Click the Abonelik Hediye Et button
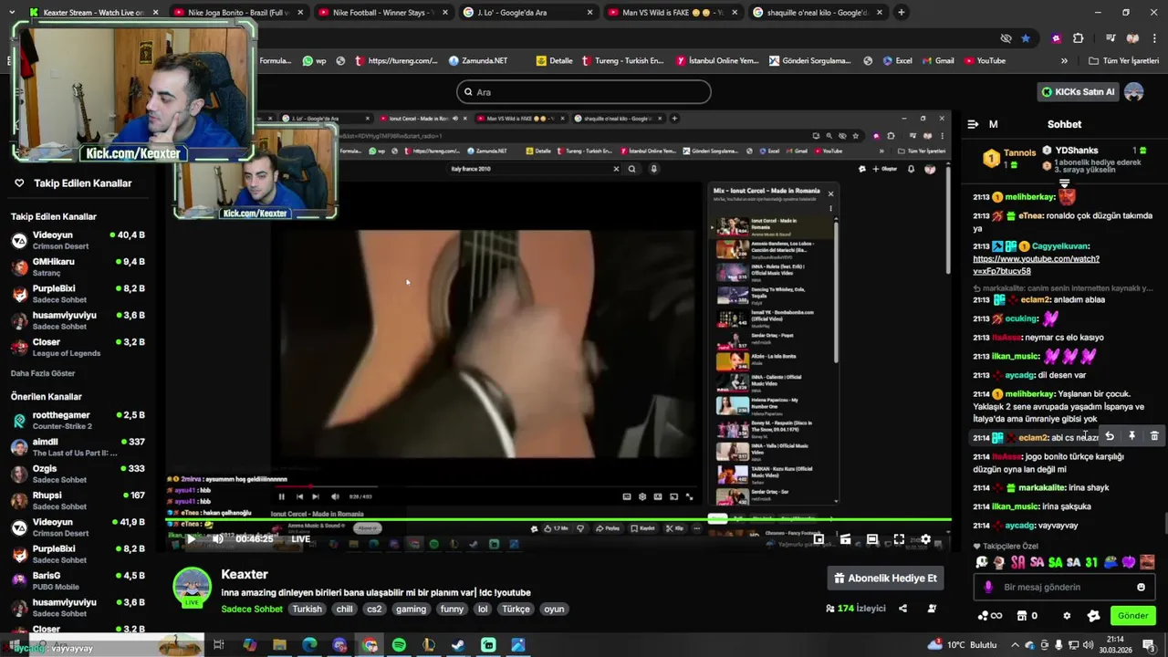The image size is (1168, 657). [885, 579]
